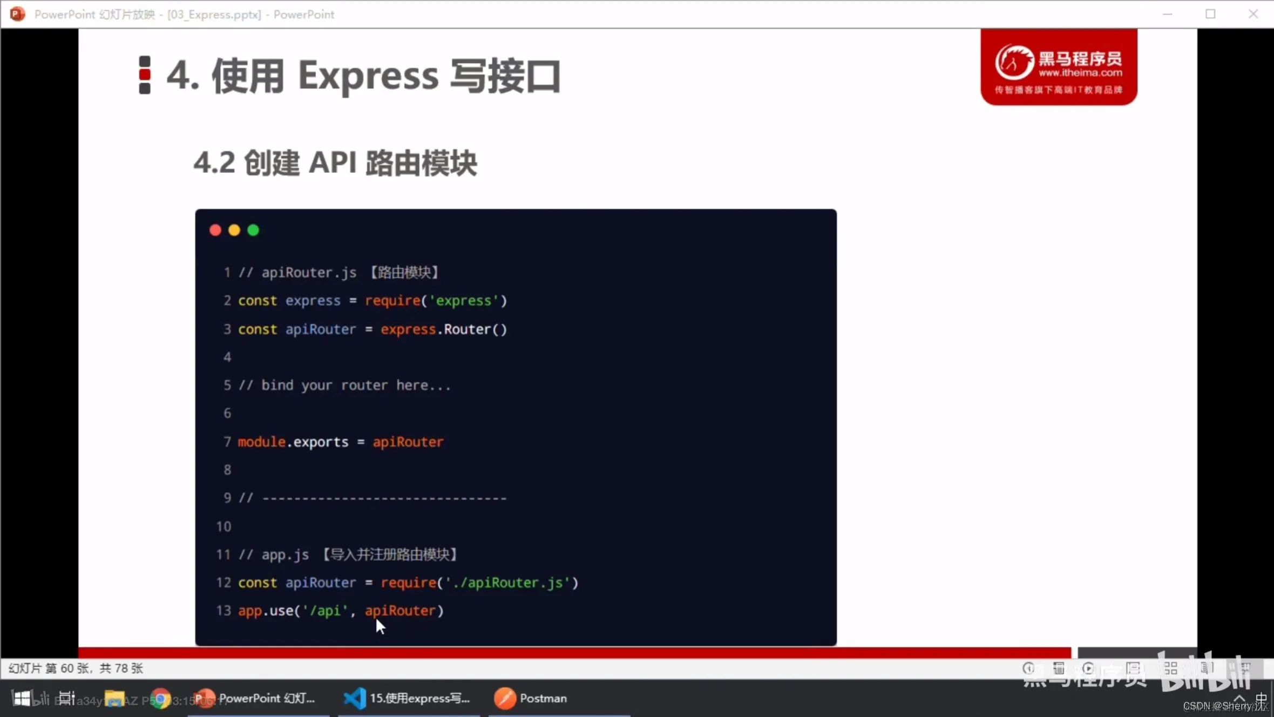The image size is (1274, 717).
Task: Click the green dot in the code window
Action: [x=253, y=231]
